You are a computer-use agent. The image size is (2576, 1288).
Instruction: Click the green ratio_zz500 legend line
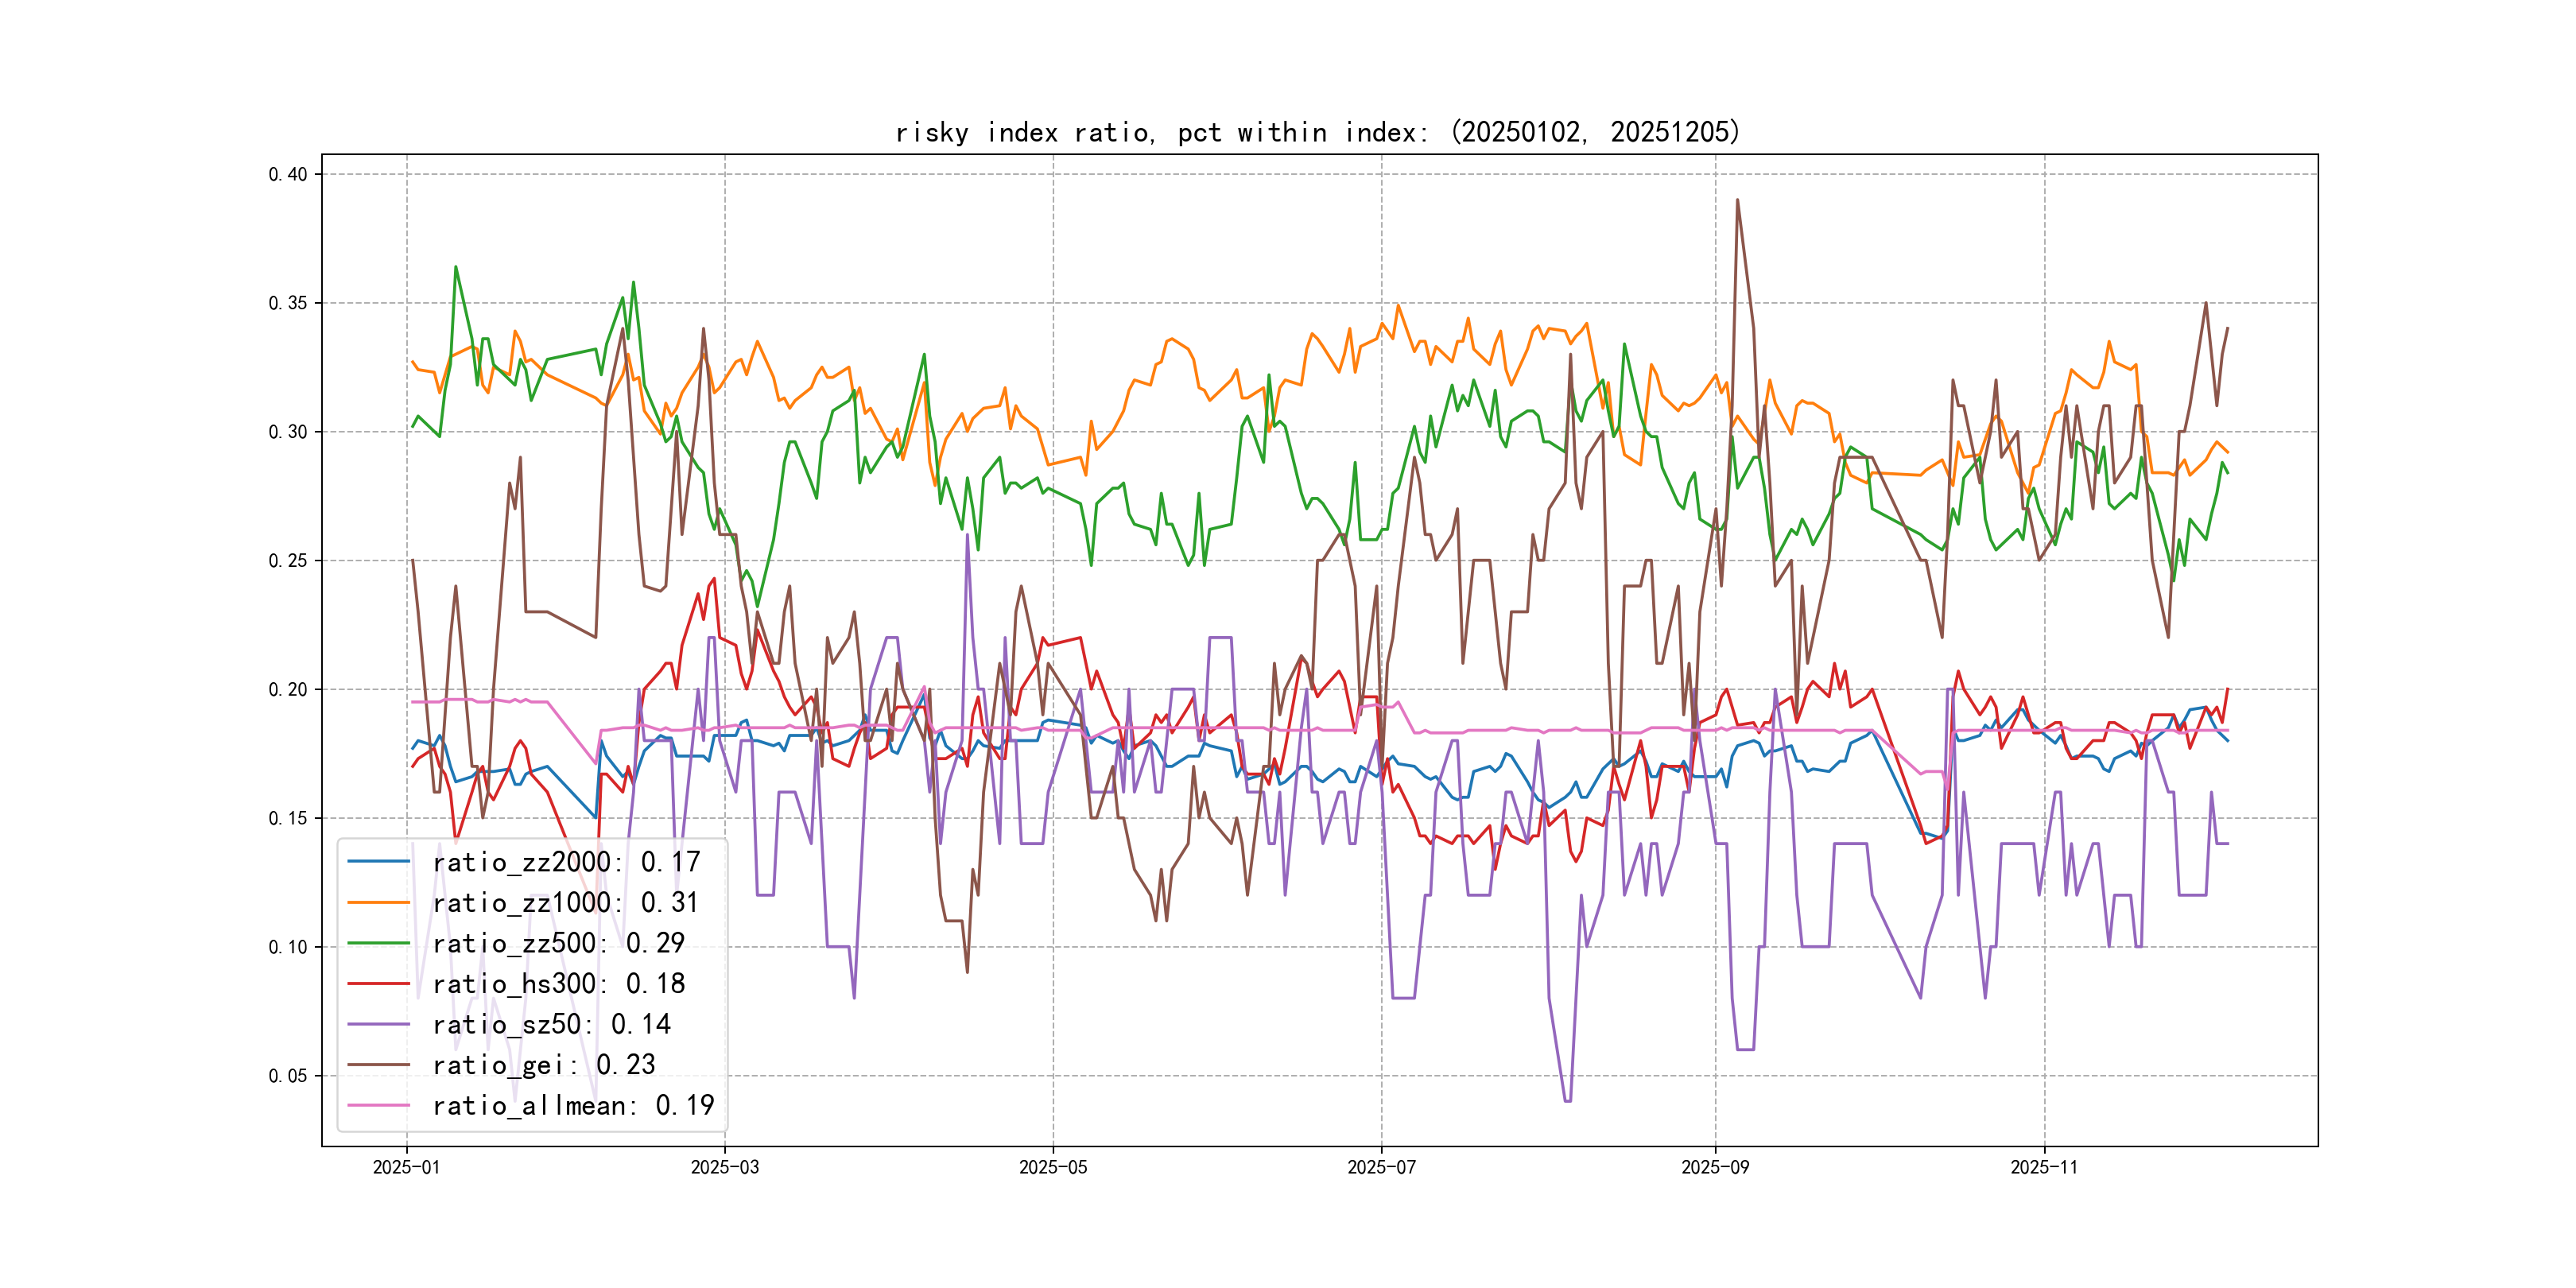[x=378, y=943]
